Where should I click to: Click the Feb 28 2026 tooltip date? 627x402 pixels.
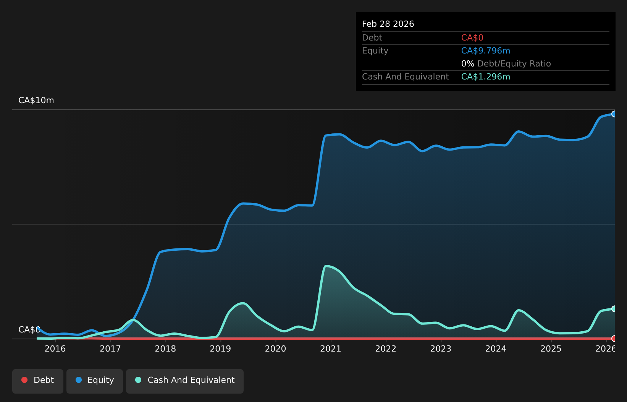click(388, 24)
